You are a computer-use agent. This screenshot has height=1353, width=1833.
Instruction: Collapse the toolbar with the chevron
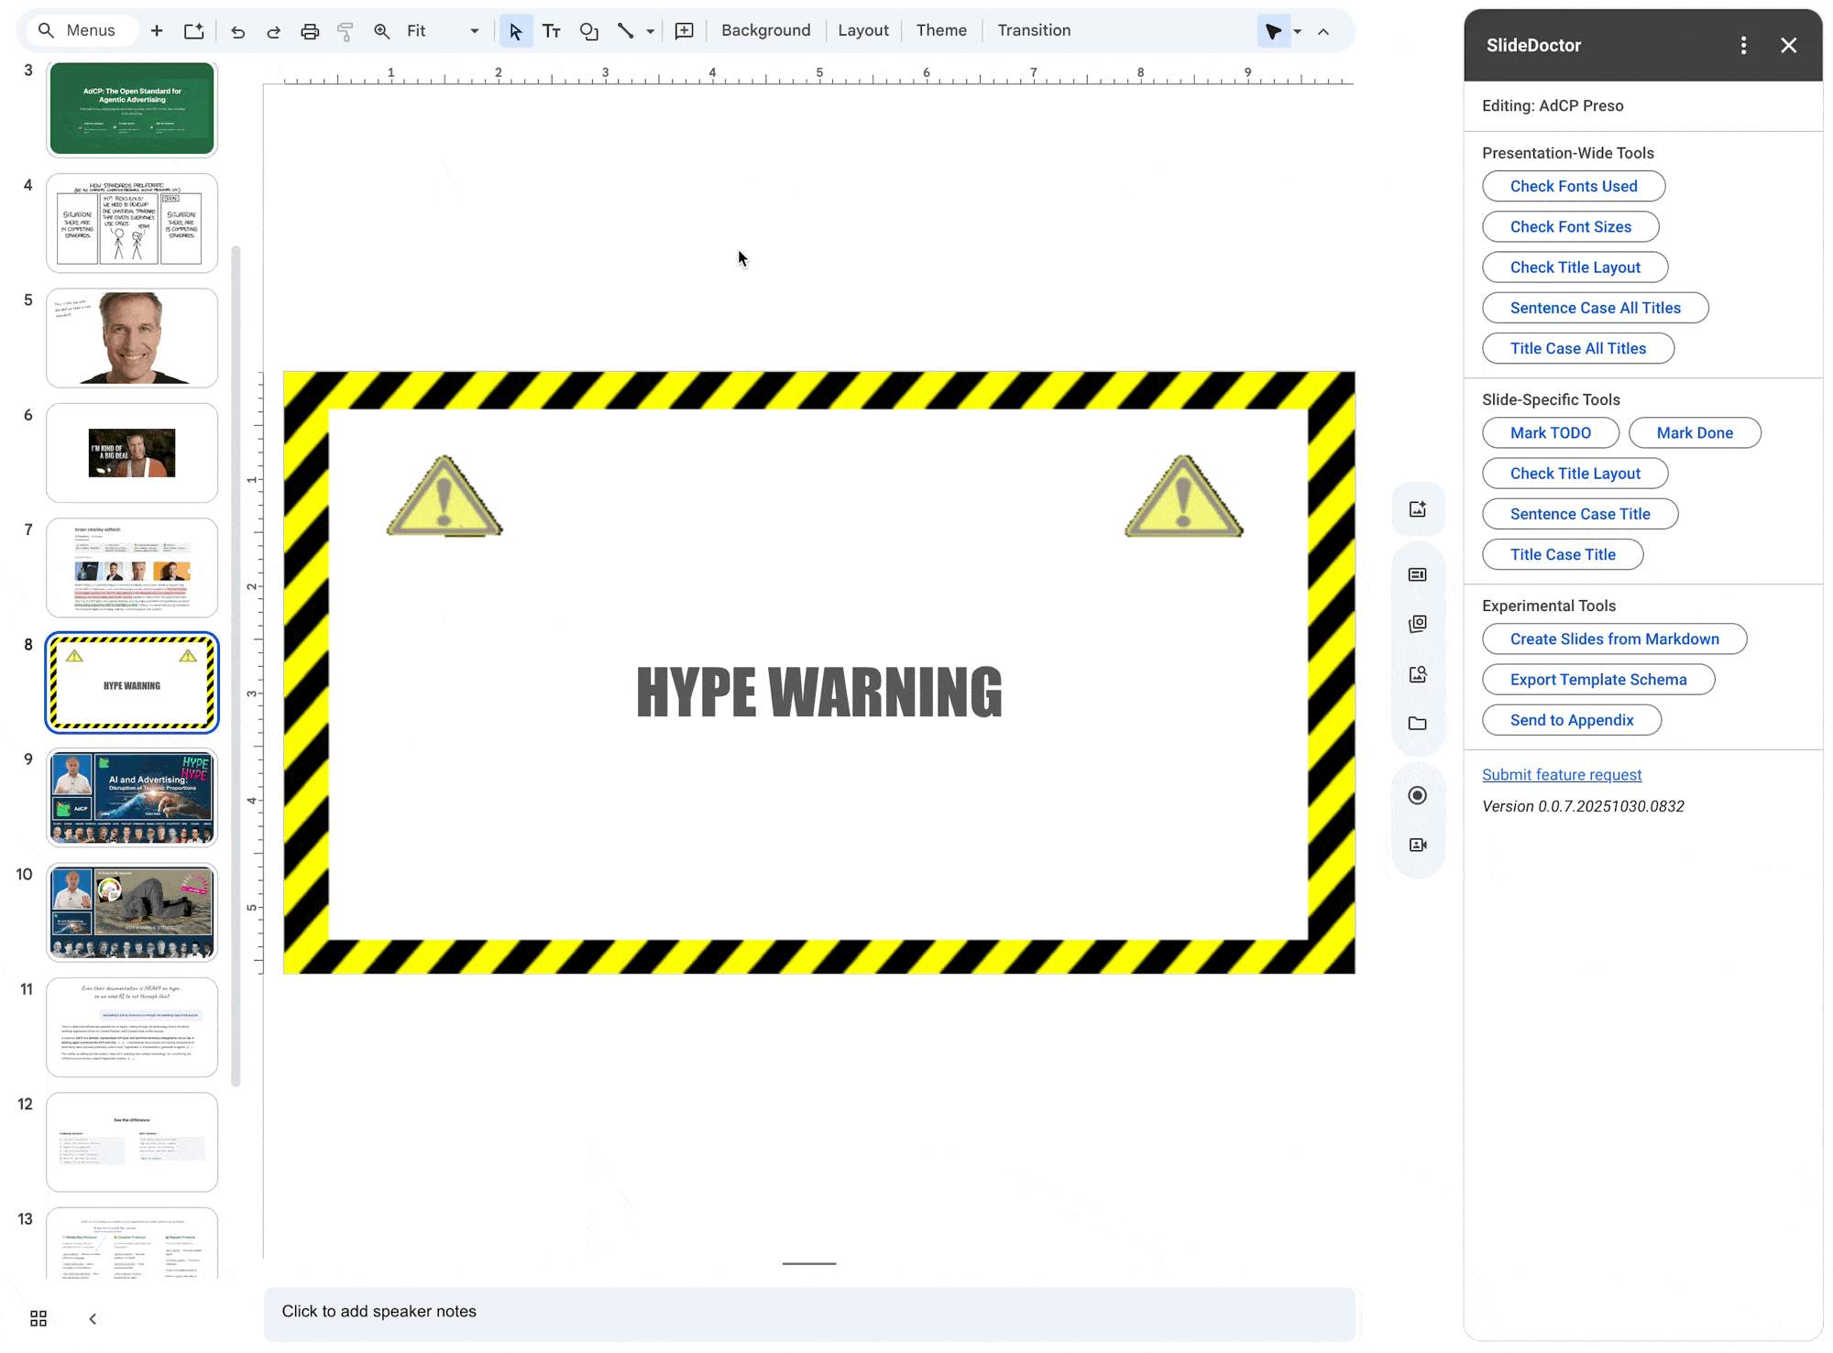(1323, 30)
